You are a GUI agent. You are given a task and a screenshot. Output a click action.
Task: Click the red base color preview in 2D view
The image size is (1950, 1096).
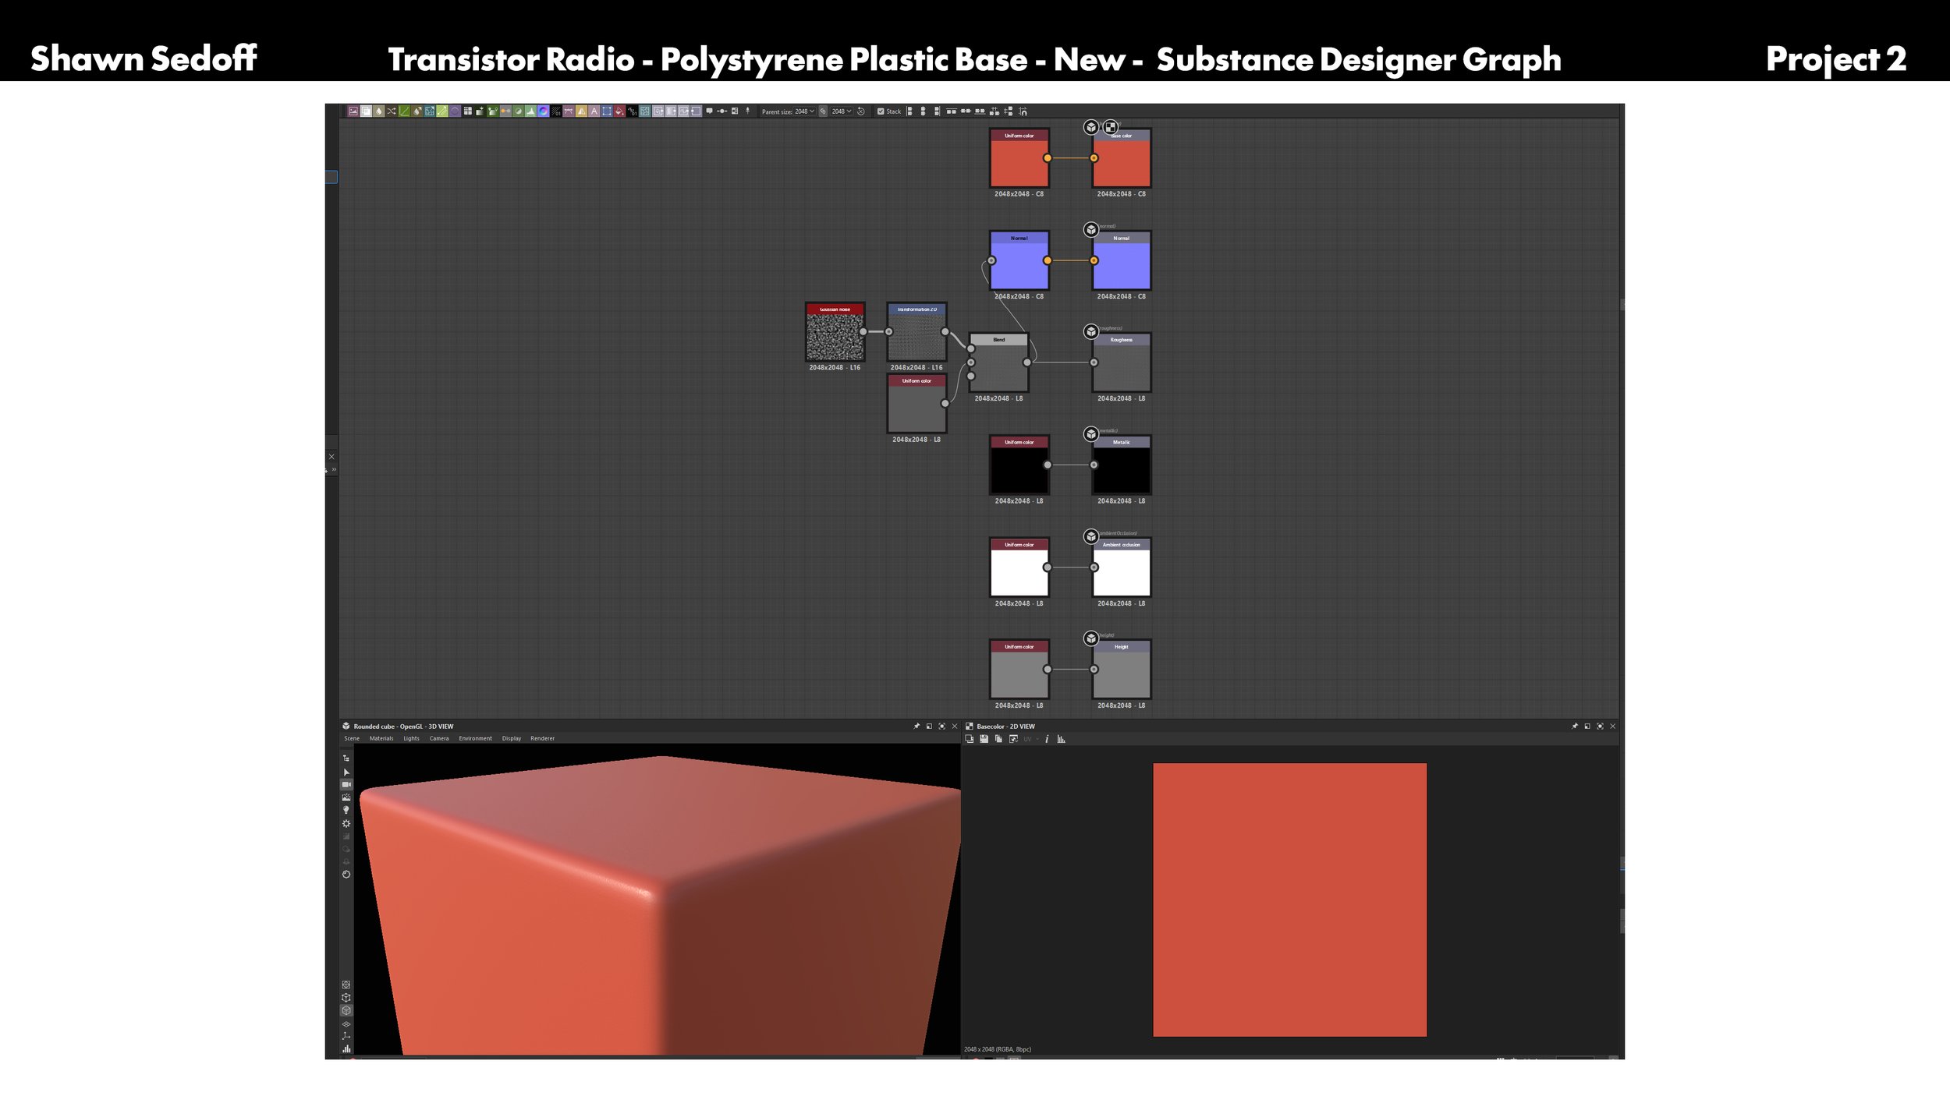pos(1289,900)
